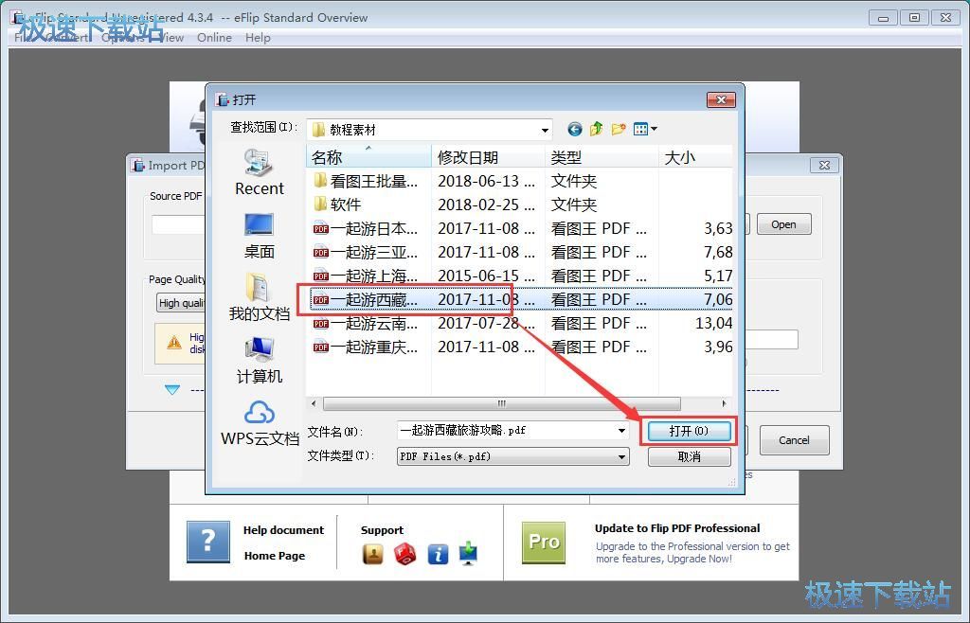970x623 pixels.
Task: Close the Import PDF window
Action: point(825,165)
